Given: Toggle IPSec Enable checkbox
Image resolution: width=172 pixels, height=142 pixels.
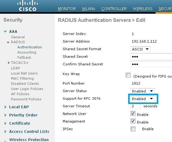Looking at the screenshot, I should [133, 129].
